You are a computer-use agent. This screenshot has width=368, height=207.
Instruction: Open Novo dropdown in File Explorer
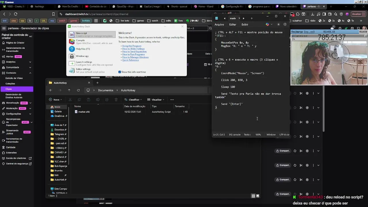tap(55, 100)
